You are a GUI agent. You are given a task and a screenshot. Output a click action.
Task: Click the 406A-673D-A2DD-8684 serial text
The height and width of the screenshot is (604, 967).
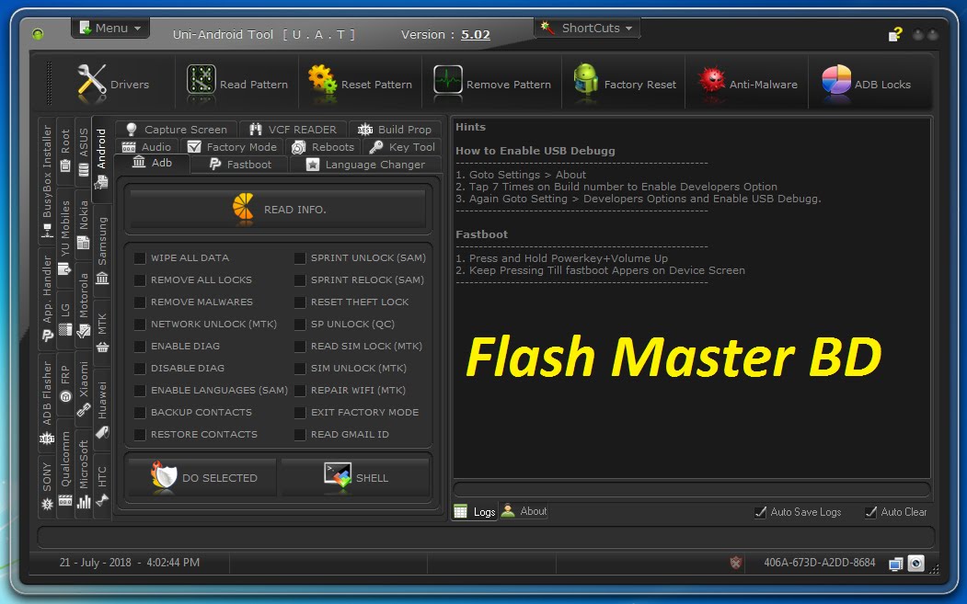pyautogui.click(x=819, y=562)
